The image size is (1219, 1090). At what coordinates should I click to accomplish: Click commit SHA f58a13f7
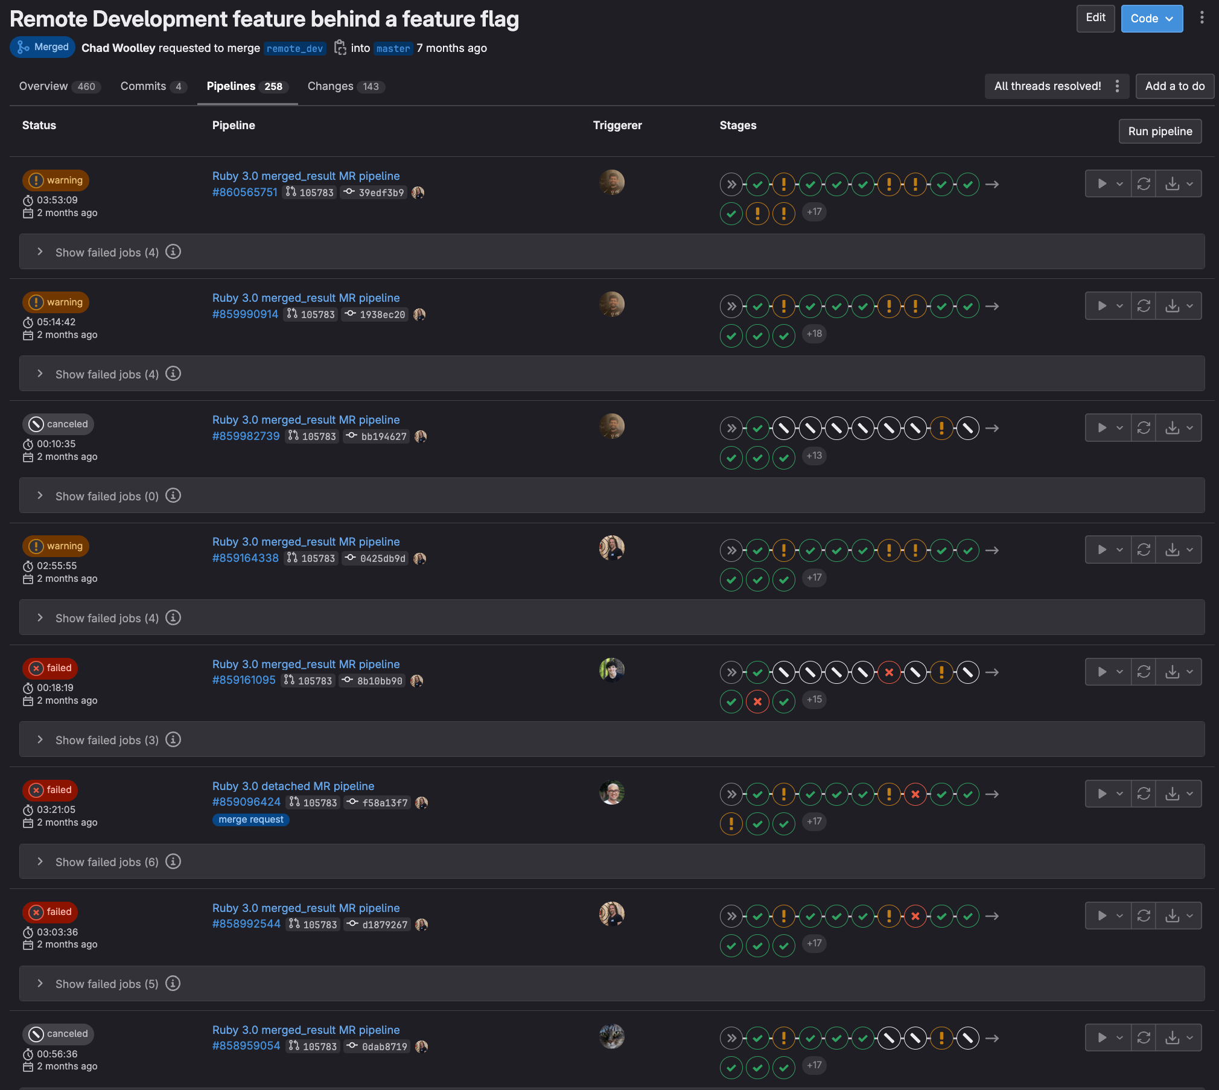coord(385,803)
